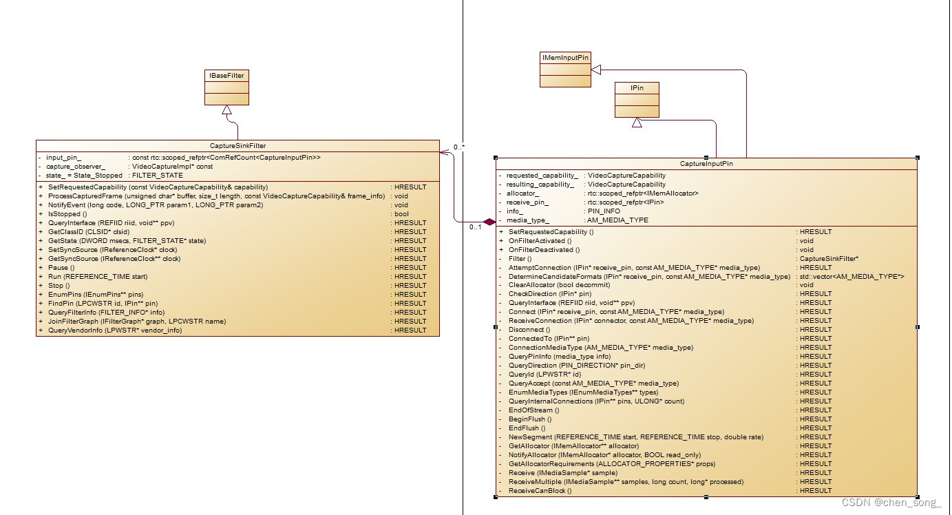Select the QueryInternalConnections method row
Screen dimensions: 952x515
pyautogui.click(x=706, y=401)
